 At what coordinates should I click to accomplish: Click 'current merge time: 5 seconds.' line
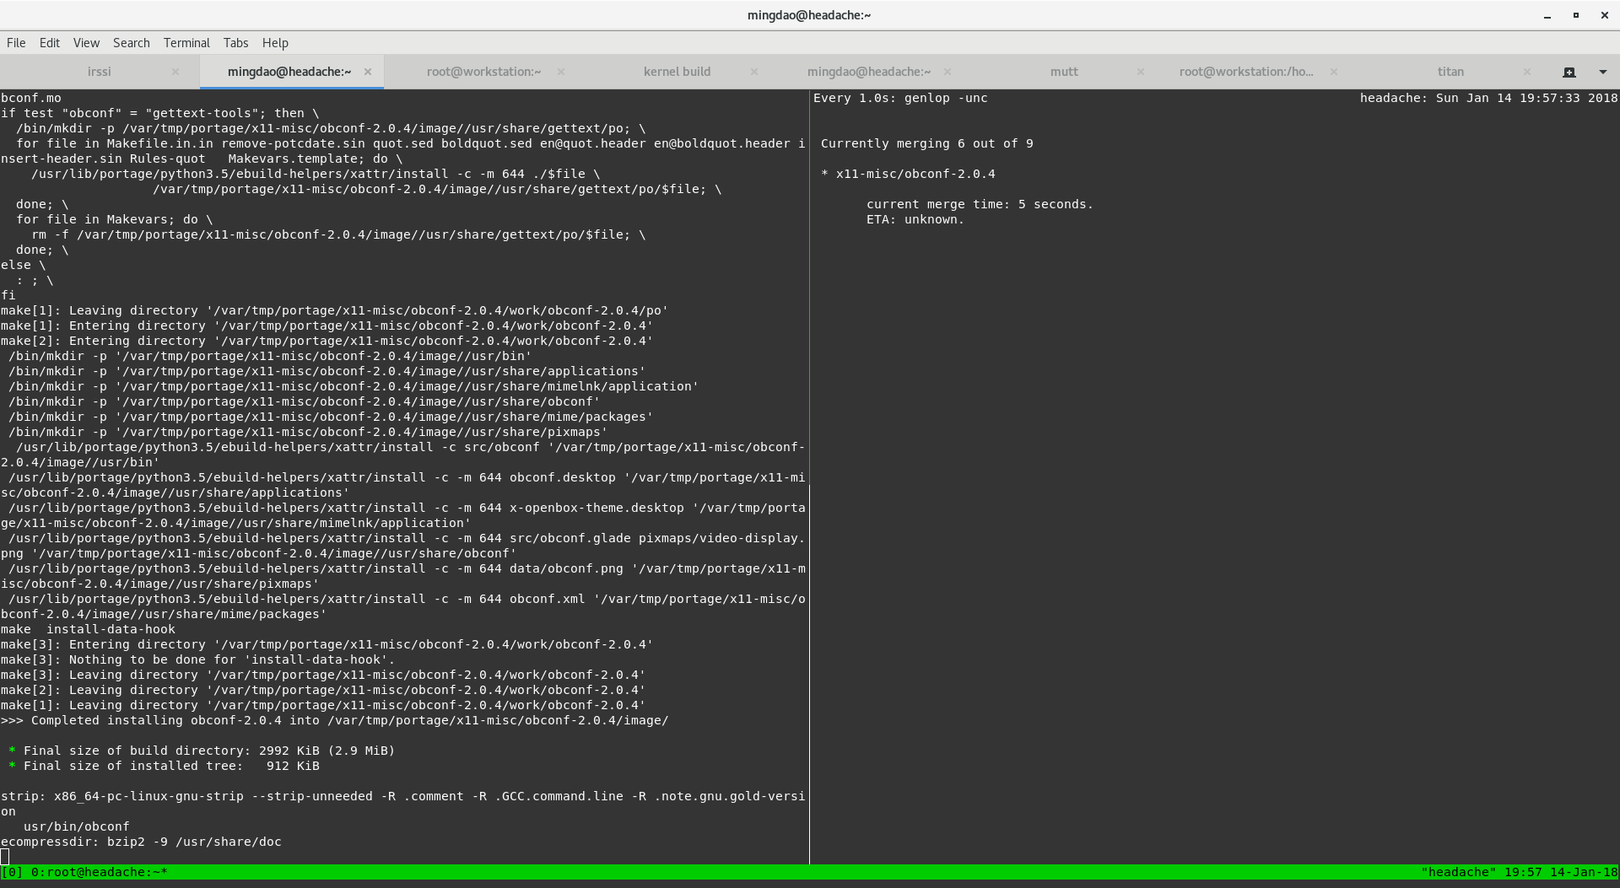click(980, 204)
